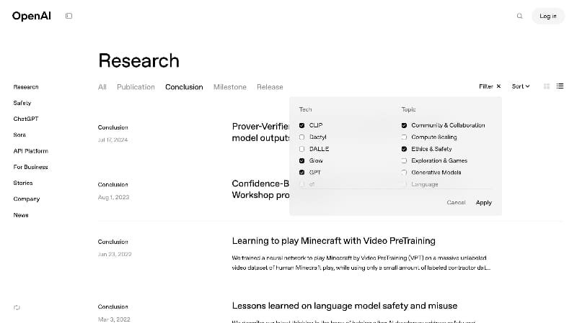Screen dimensions: 577x323
Task: Close the Filter panel using X
Action: click(498, 86)
